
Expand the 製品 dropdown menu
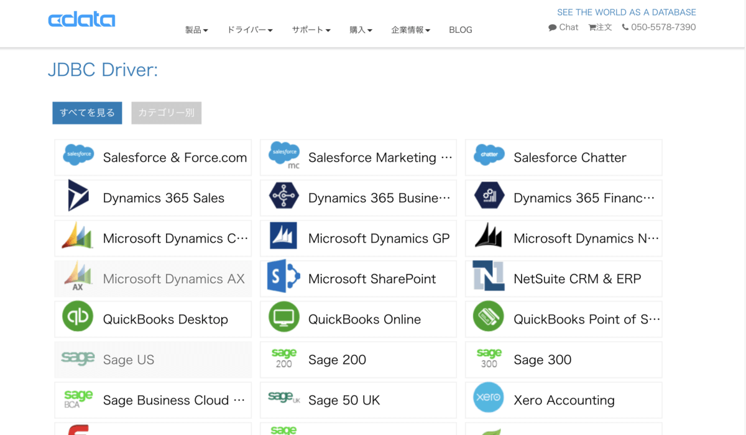(196, 30)
